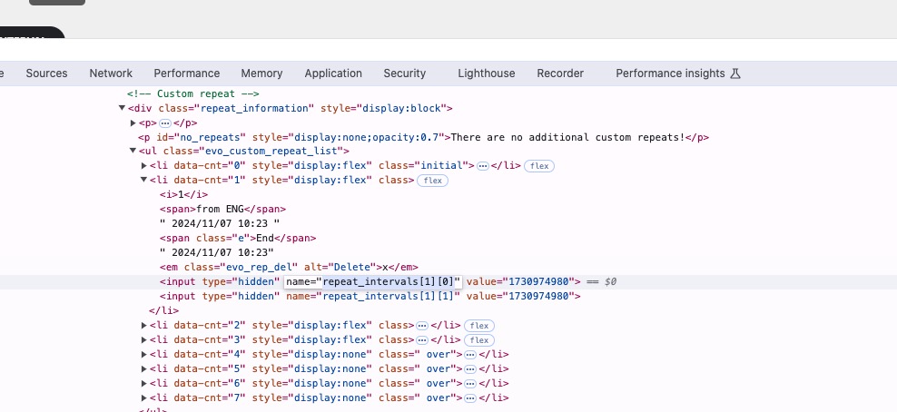The height and width of the screenshot is (412, 897).
Task: Click the ellipsis in li data-cnt="7"
Action: (470, 398)
